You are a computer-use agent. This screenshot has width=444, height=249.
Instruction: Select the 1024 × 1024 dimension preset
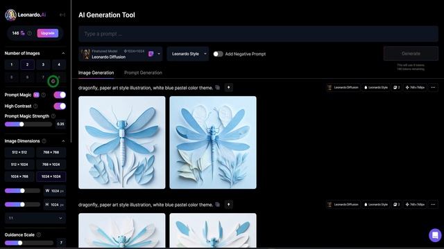51,176
